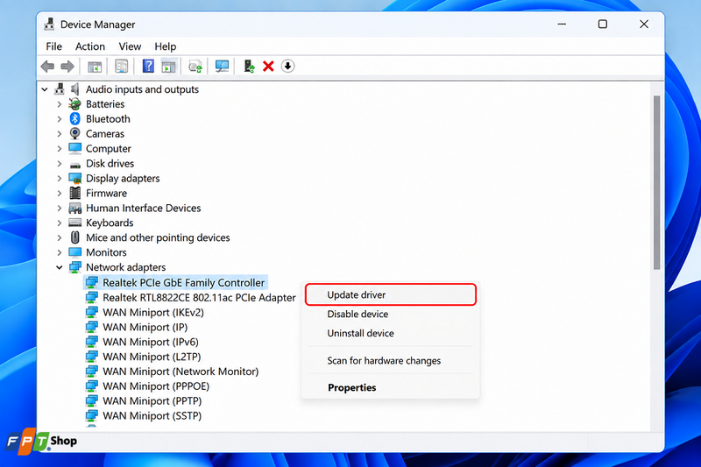The width and height of the screenshot is (701, 467).
Task: Click the Scan for hardware changes monitor icon
Action: coord(222,67)
